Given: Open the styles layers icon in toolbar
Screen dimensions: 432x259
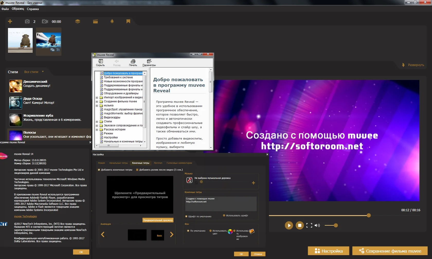Looking at the screenshot, I should [78, 21].
